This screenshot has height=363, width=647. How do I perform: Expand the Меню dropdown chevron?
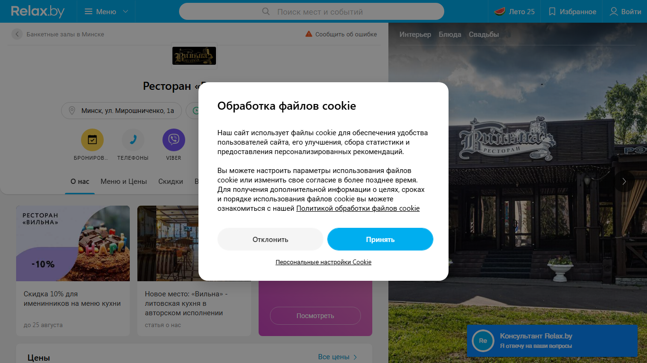click(x=125, y=11)
